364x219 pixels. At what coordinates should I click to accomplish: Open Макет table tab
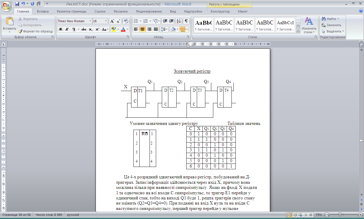pos(243,11)
